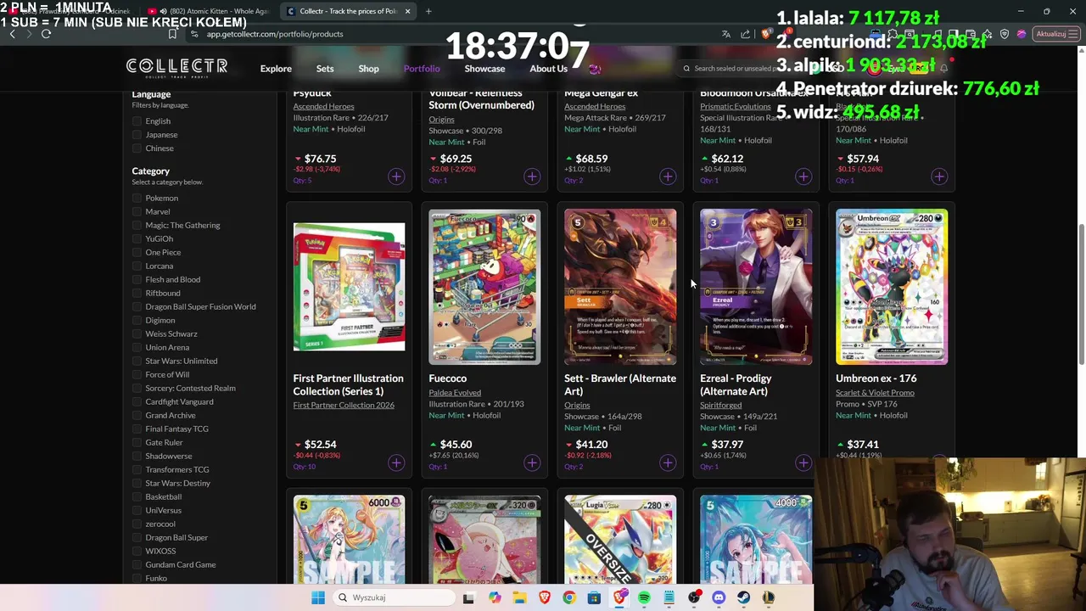Image resolution: width=1086 pixels, height=611 pixels.
Task: Click the Fuecoco card image
Action: click(x=484, y=287)
